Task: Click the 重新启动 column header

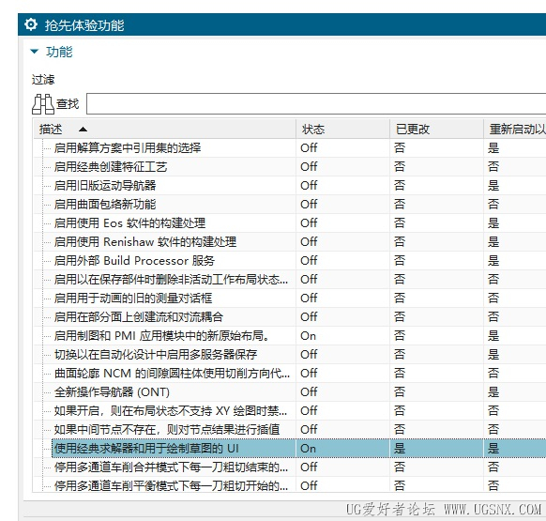Action: point(515,130)
